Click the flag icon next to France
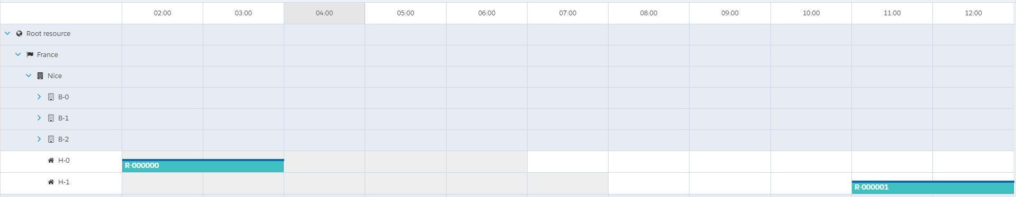Viewport: 1016px width, 197px height. point(30,54)
